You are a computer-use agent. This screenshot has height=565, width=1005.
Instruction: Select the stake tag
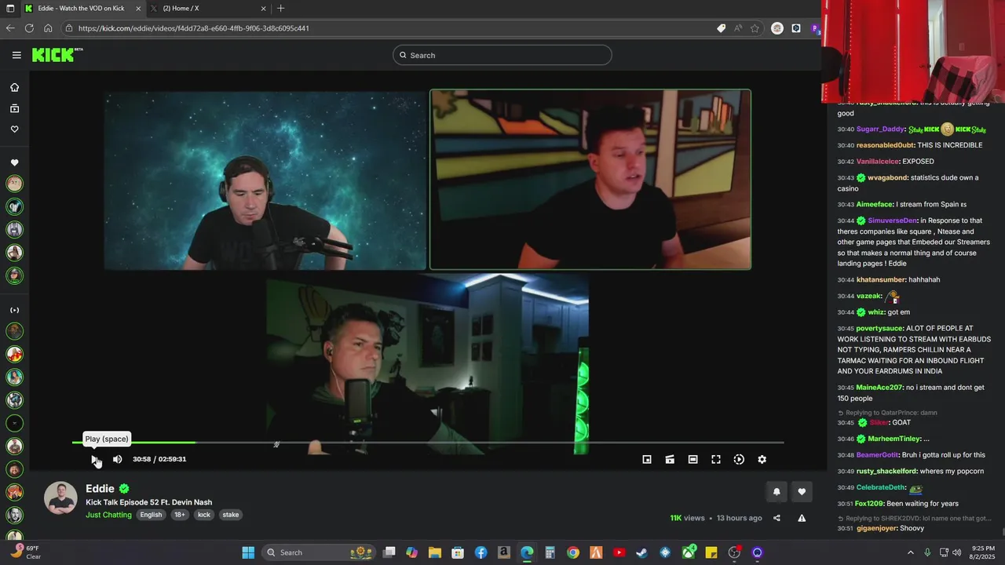[x=230, y=515]
